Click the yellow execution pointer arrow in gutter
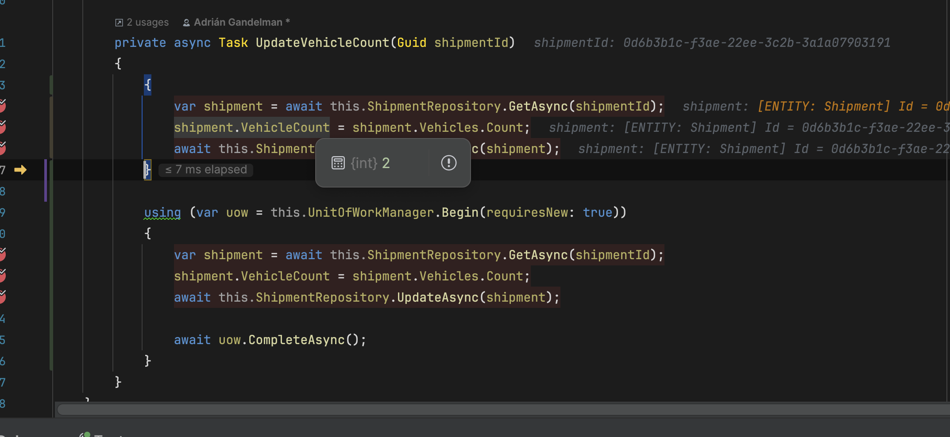This screenshot has height=437, width=950. pyautogui.click(x=20, y=170)
